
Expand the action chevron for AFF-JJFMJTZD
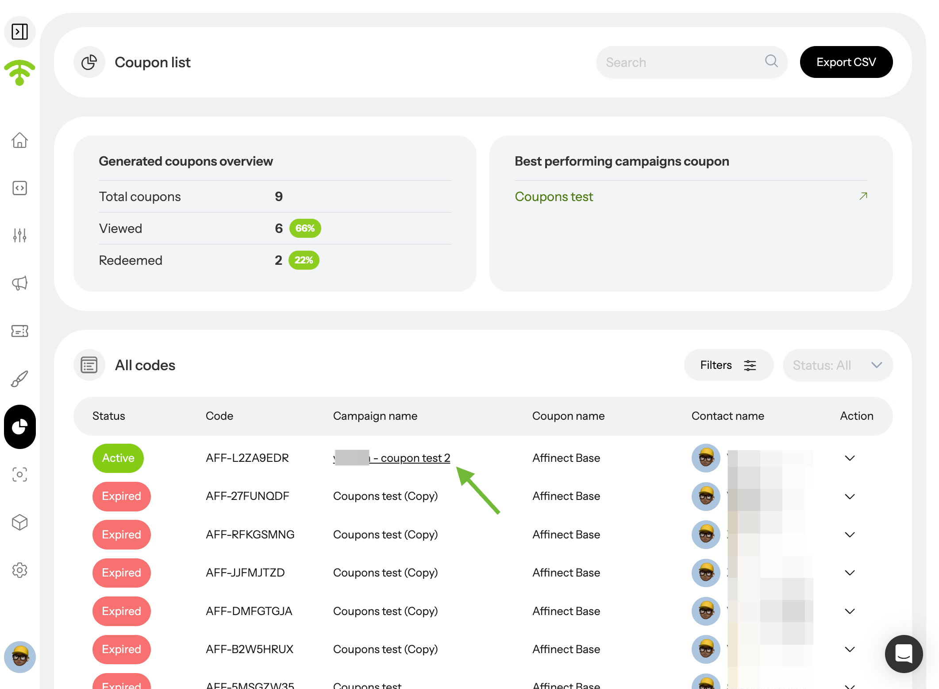(x=850, y=573)
